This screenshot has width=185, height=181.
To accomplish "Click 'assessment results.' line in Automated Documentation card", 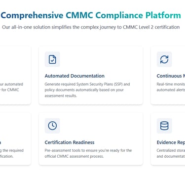I will tap(61, 96).
